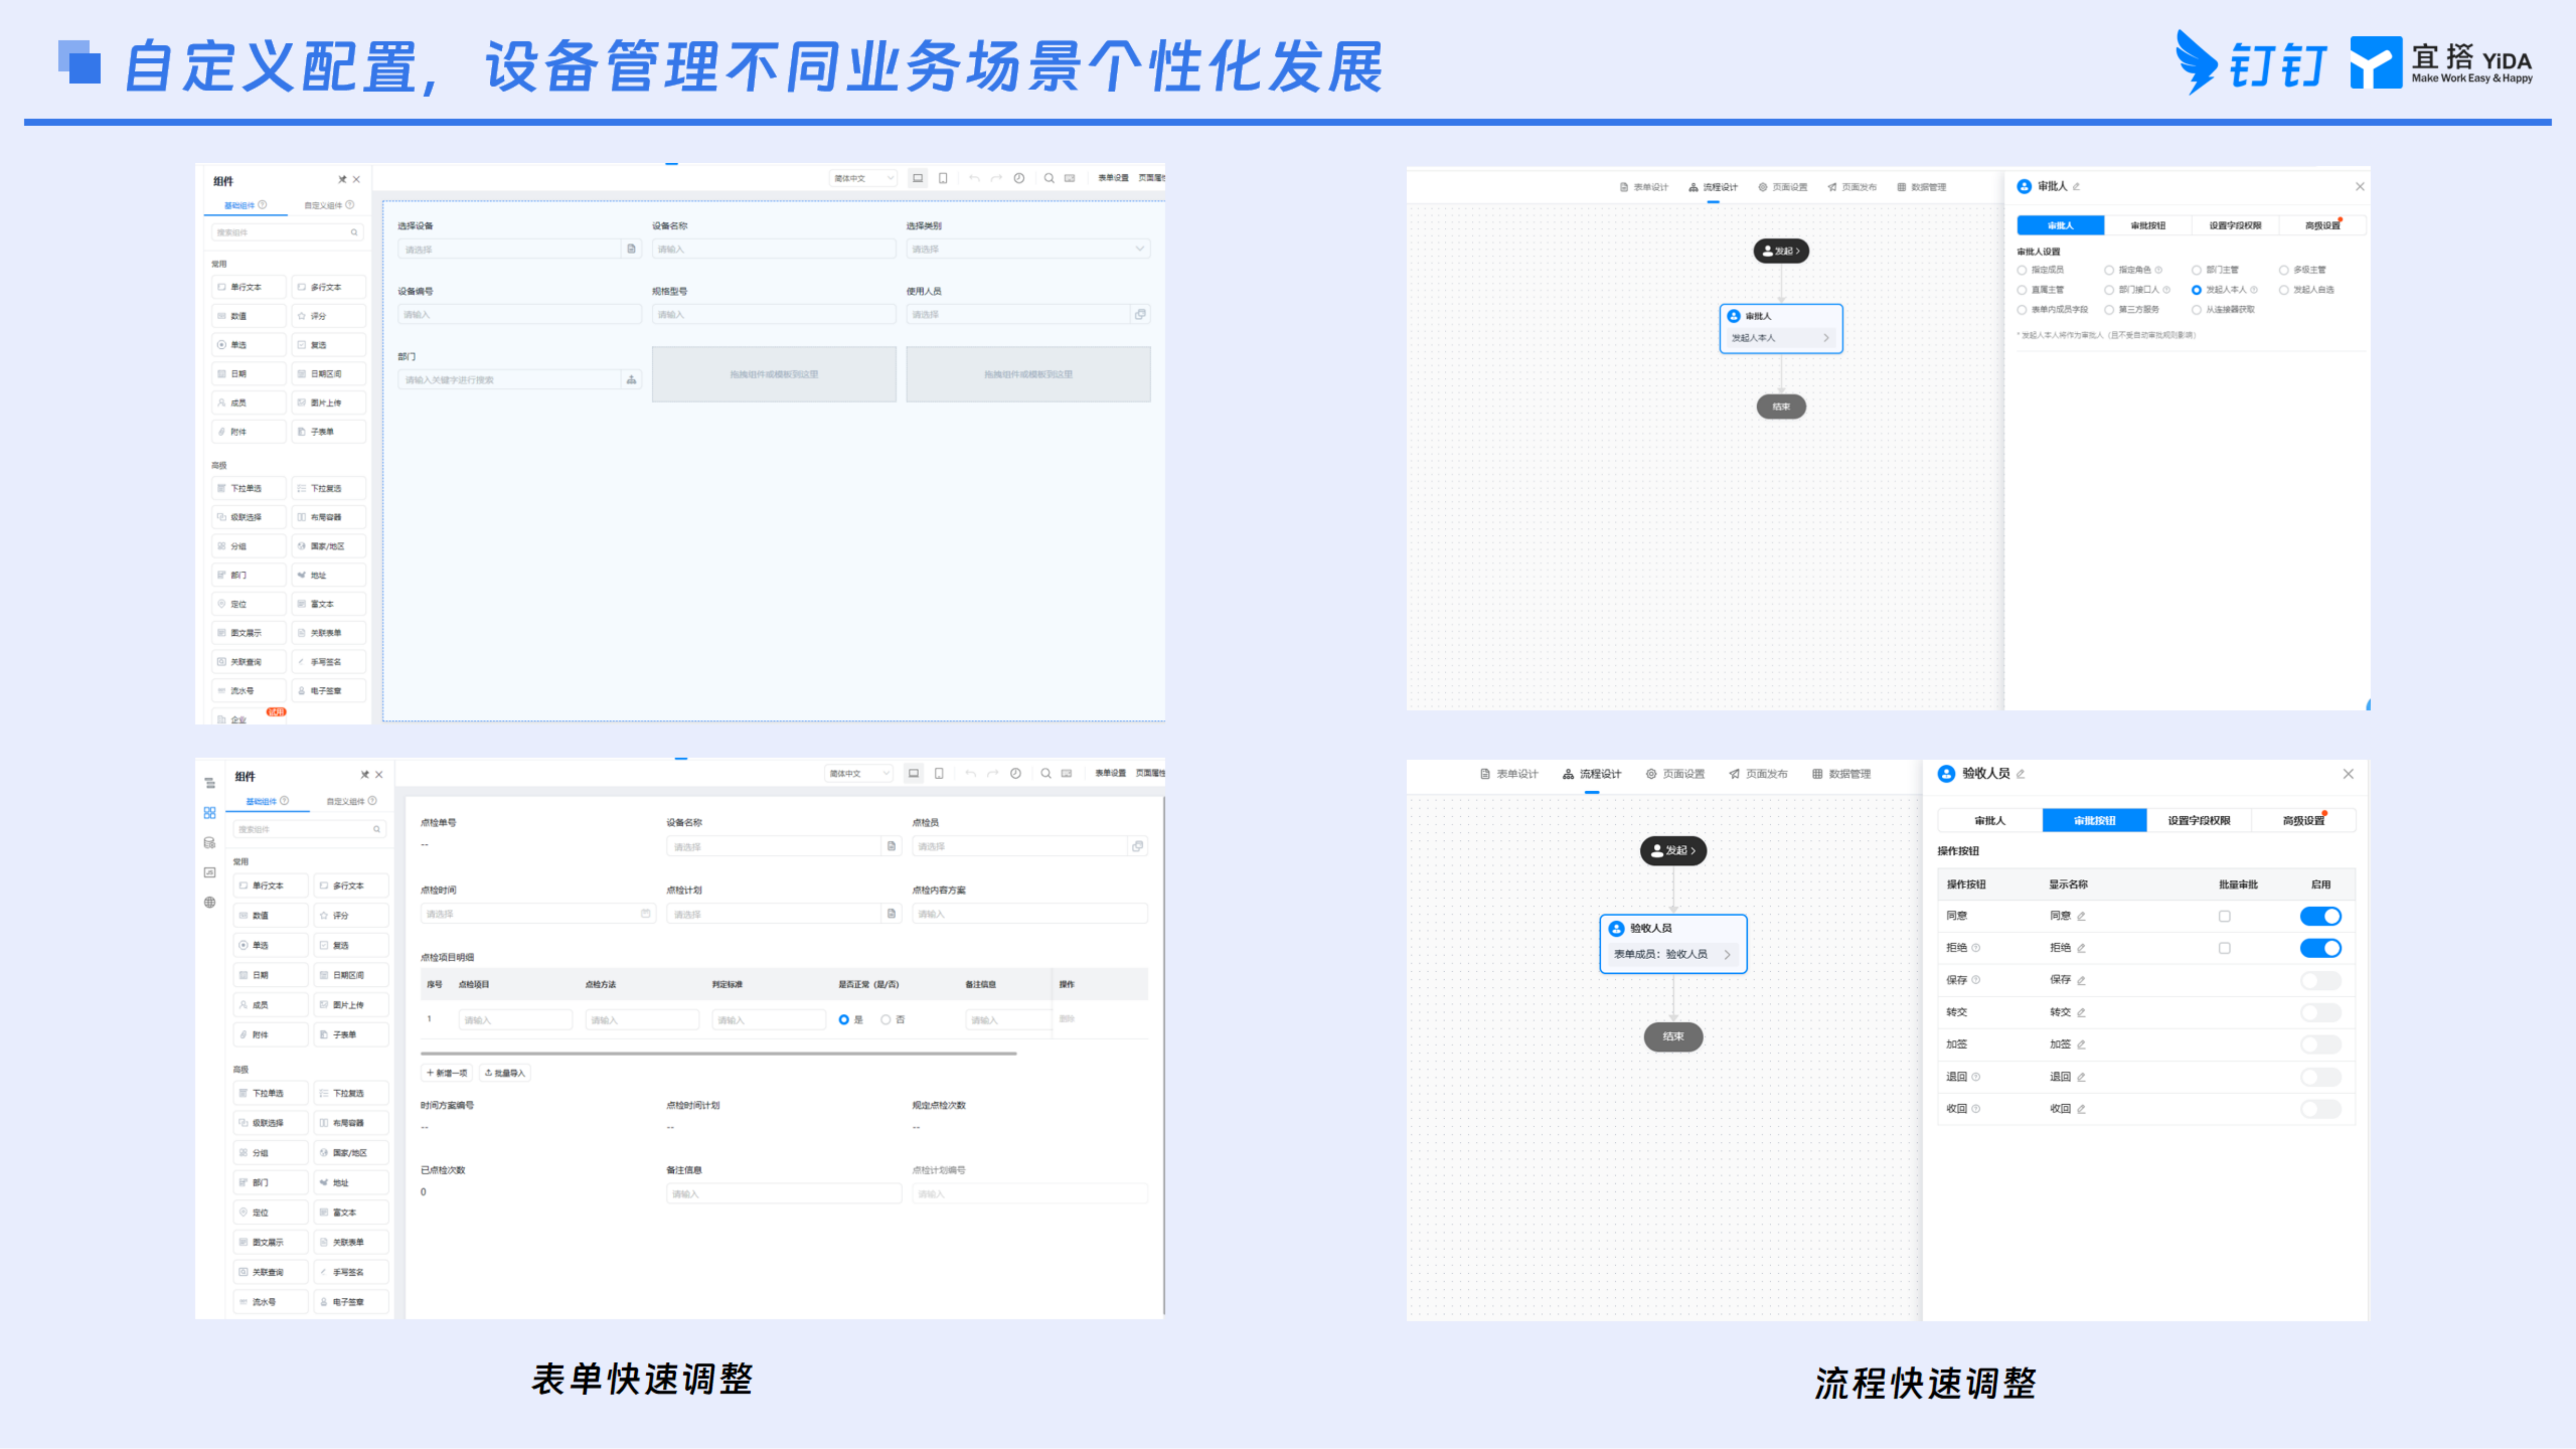The height and width of the screenshot is (1449, 2576).
Task: Open the 简体中文 language dropdown in bottom form designer
Action: coord(859,773)
